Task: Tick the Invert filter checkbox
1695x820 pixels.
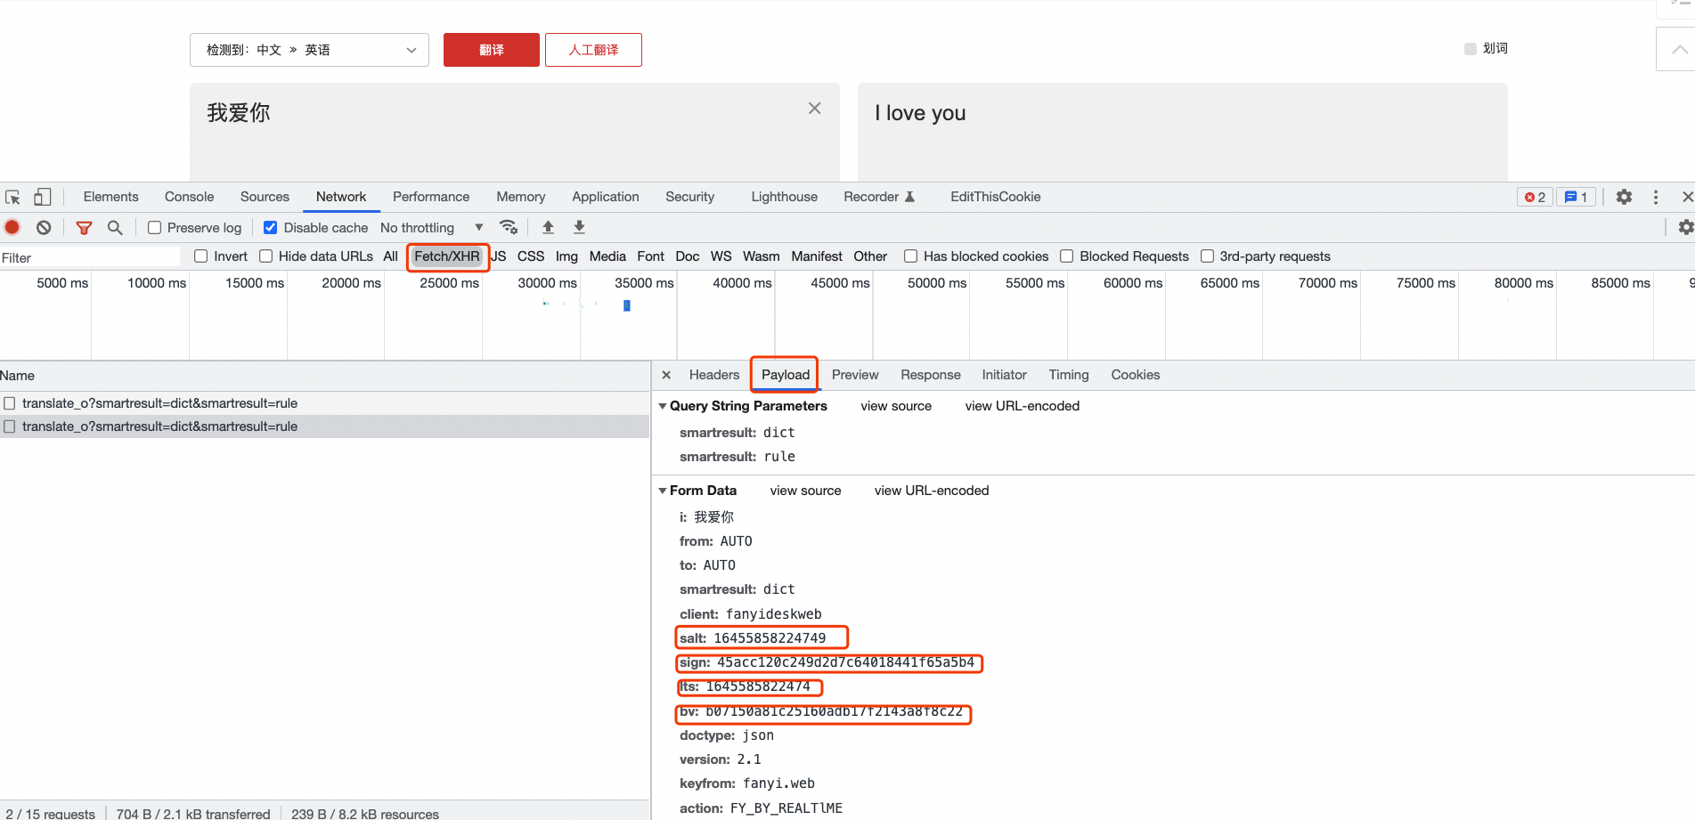Action: pos(201,256)
